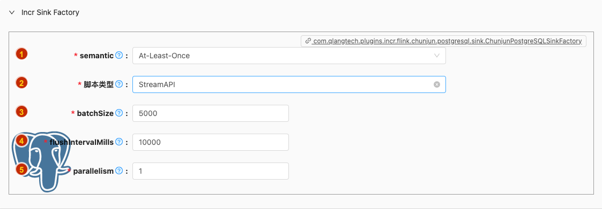Image resolution: width=602 pixels, height=209 pixels.
Task: Click the parallelism help icon
Action: (x=119, y=171)
